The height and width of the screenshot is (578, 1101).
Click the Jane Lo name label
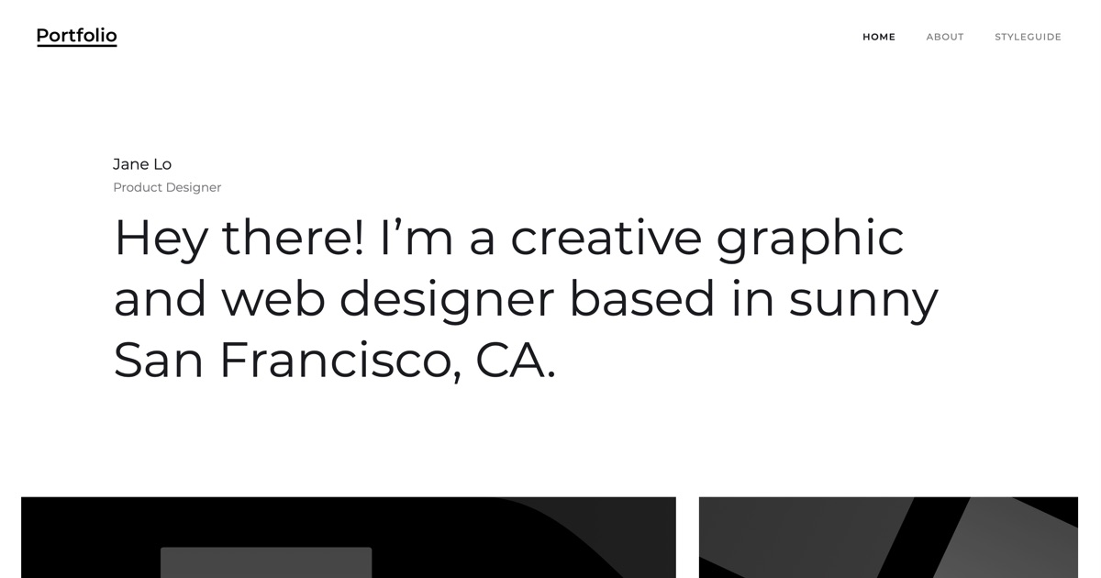pos(141,163)
